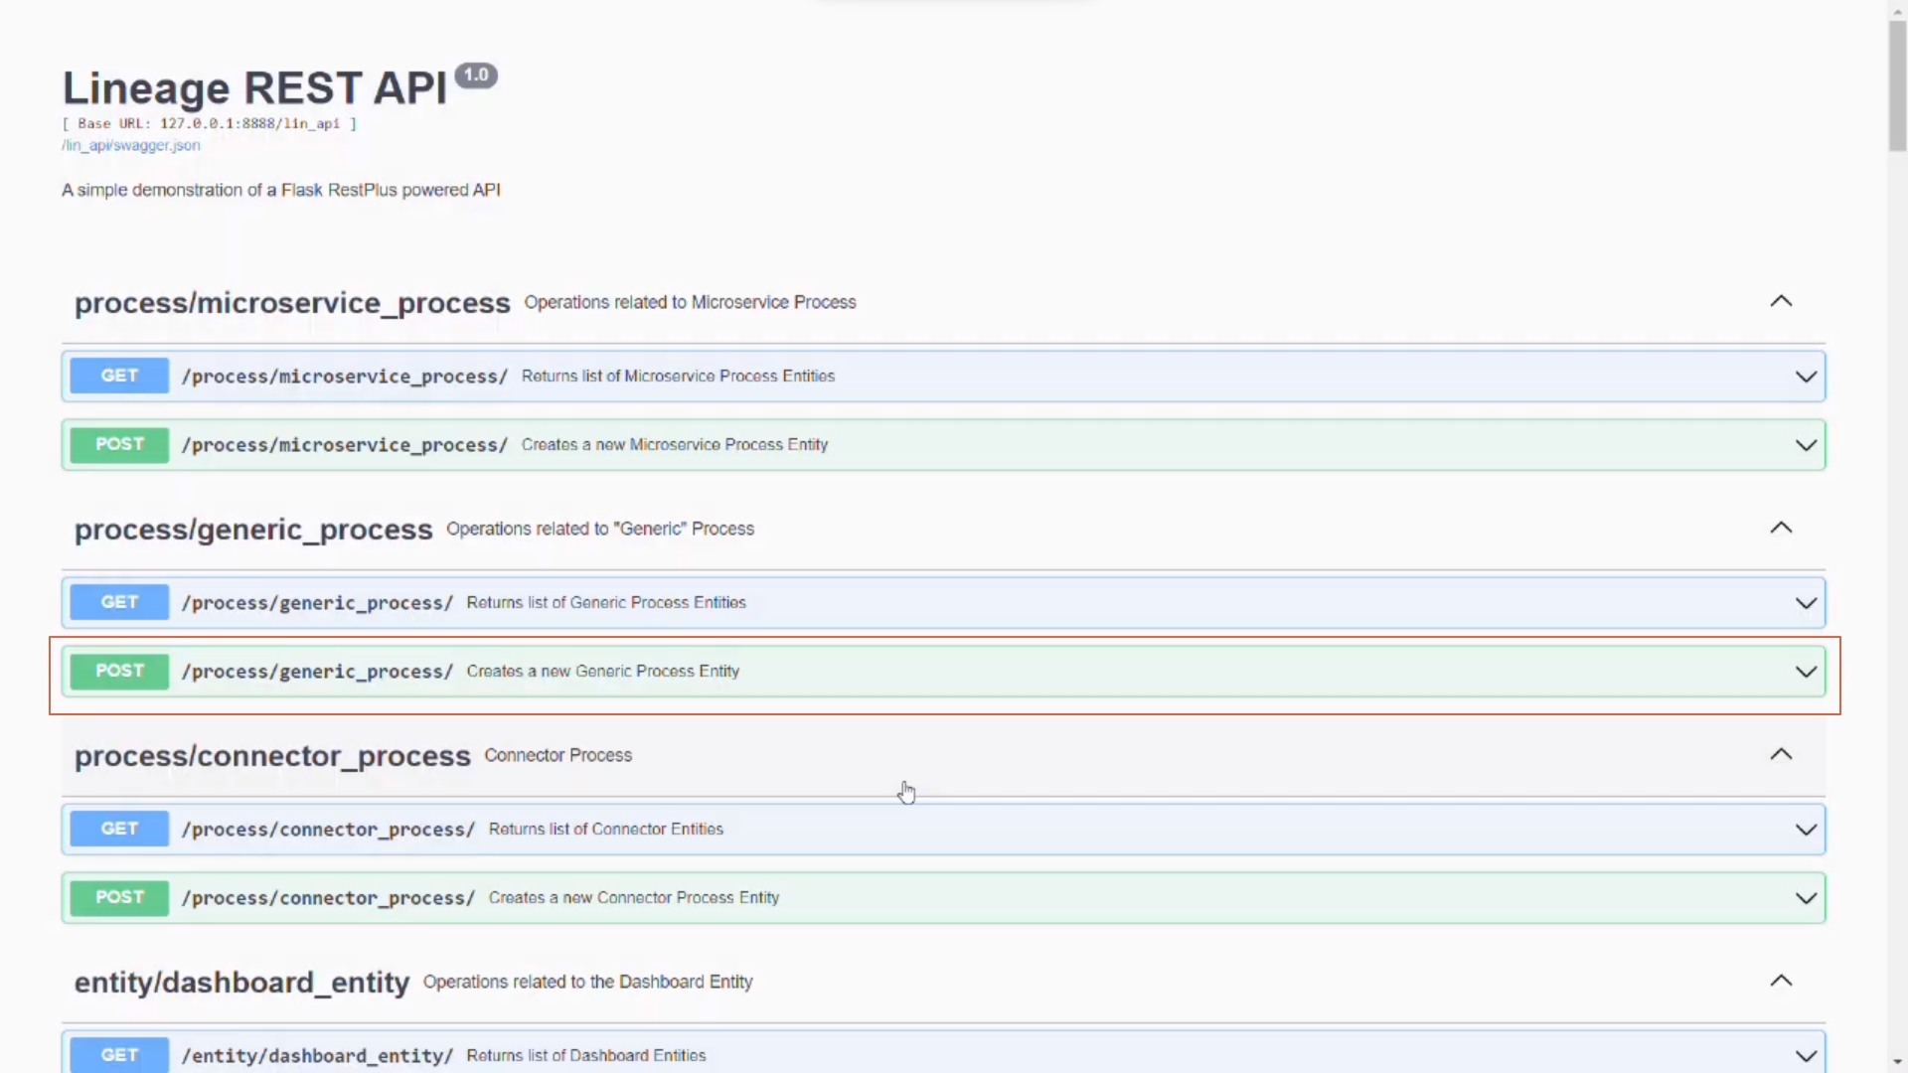Click the POST /process/connector_process/ path text
The image size is (1908, 1073).
tap(328, 898)
